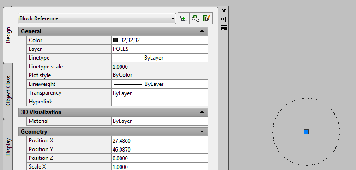Viewport: 356px width, 170px height.
Task: Toggle palette Auto-hide arrows icon
Action: pyautogui.click(x=223, y=19)
